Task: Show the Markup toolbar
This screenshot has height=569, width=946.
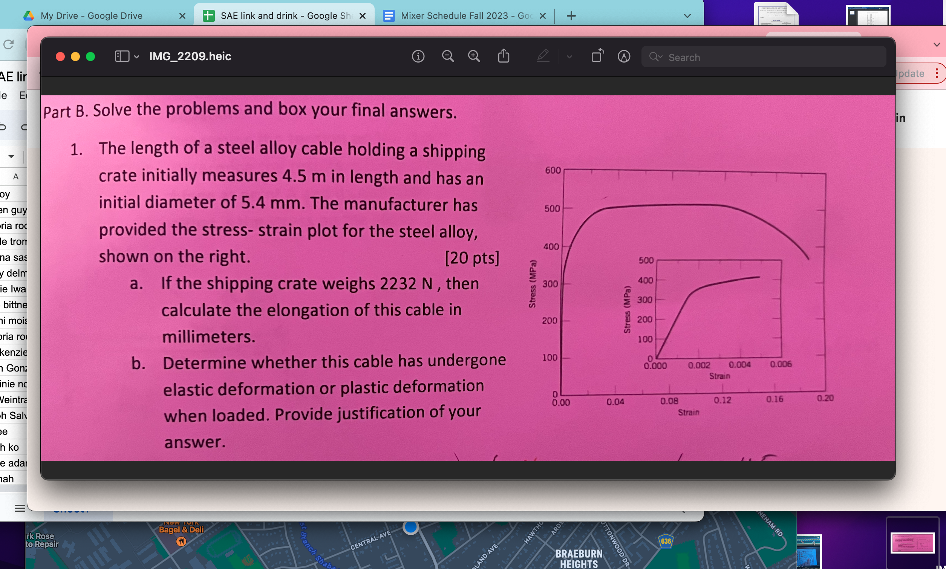Action: click(x=624, y=57)
